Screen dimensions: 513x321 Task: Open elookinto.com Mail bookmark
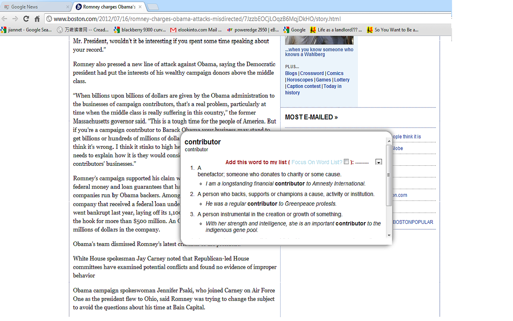coord(196,30)
